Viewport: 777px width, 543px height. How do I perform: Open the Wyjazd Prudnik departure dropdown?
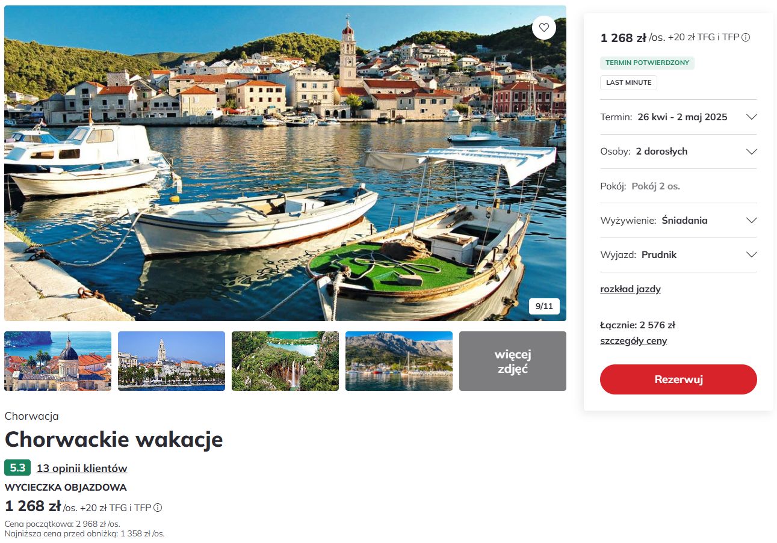pyautogui.click(x=678, y=254)
